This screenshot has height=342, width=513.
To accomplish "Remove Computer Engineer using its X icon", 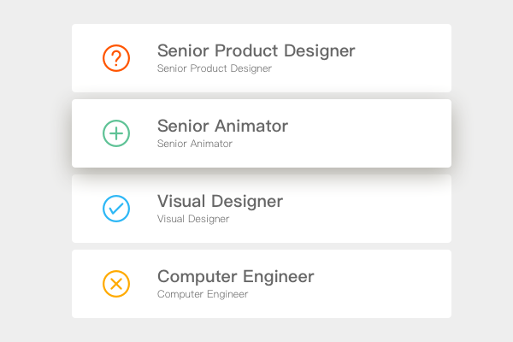I will (x=116, y=284).
